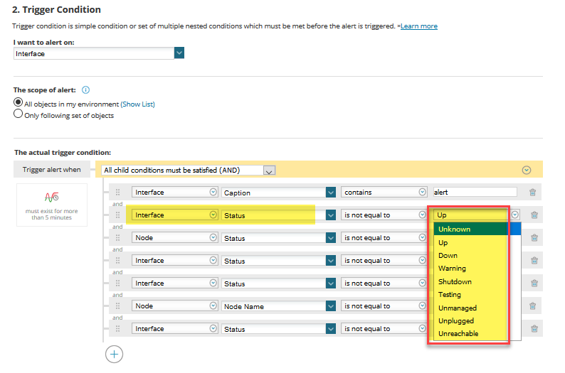
Task: Delete the Caption contains alert condition
Action: click(x=532, y=193)
